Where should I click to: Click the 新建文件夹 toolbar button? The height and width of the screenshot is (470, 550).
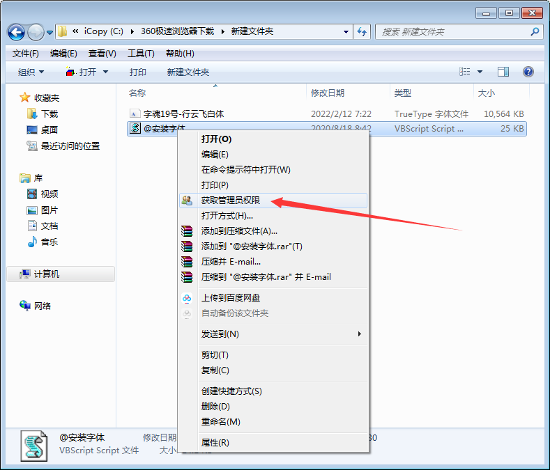(x=188, y=72)
